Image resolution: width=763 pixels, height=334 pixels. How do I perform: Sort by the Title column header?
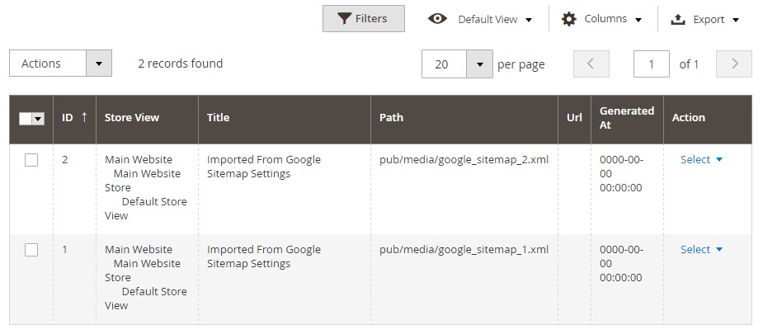(x=219, y=118)
